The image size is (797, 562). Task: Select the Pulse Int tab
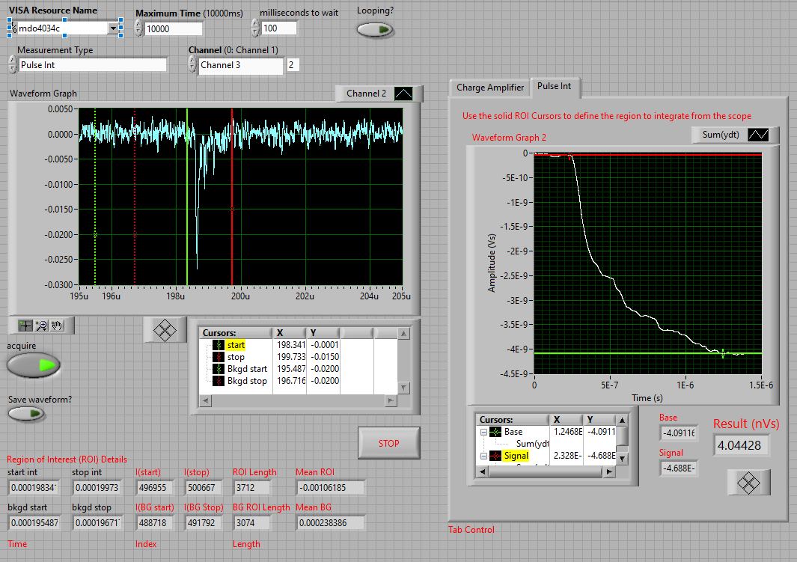(x=554, y=86)
